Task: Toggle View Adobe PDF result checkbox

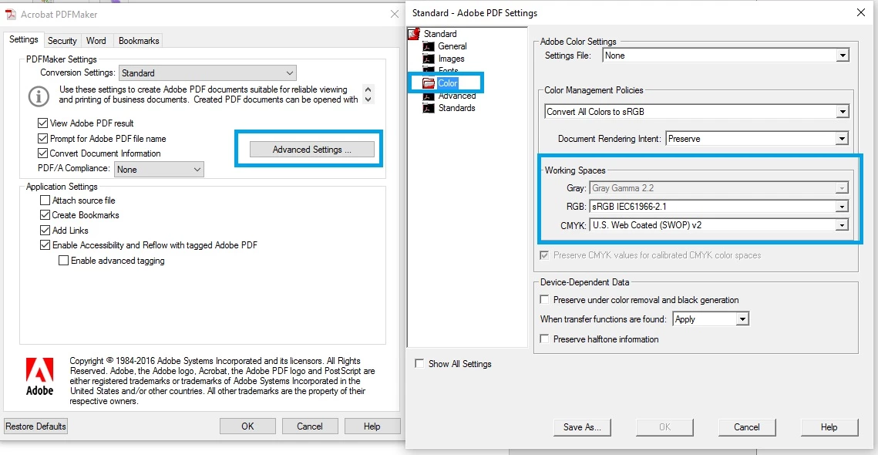Action: (x=42, y=123)
